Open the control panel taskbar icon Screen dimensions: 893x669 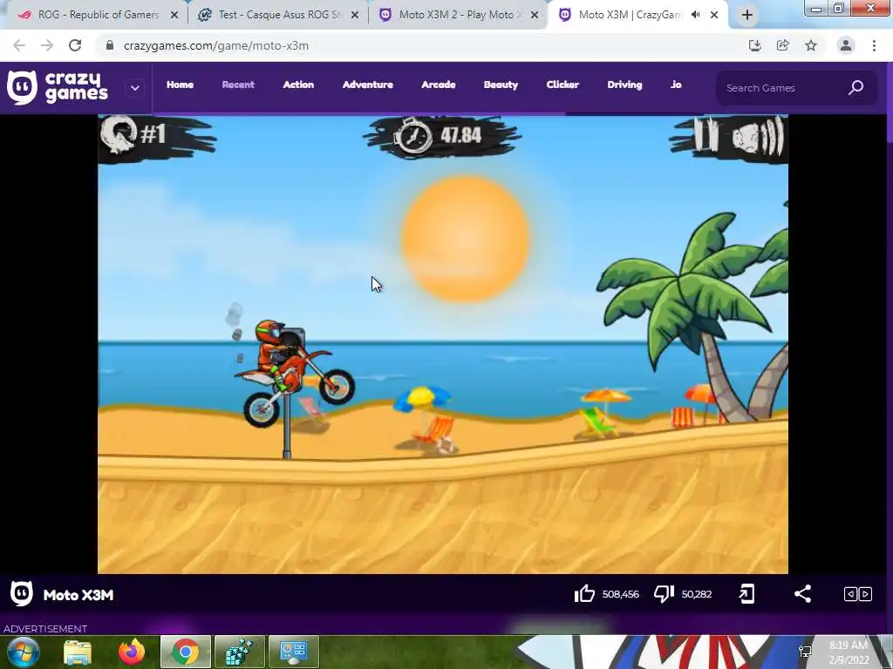coord(294,652)
